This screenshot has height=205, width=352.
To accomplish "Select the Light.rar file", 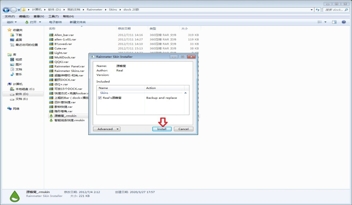I will click(x=61, y=53).
